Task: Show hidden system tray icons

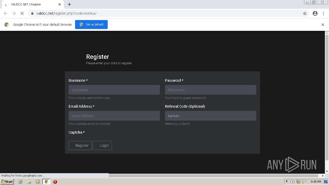Action: (x=287, y=182)
